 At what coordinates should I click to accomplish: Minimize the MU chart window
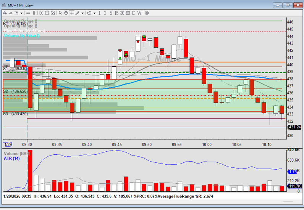point(278,5)
